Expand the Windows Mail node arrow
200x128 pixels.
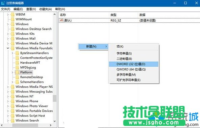pyautogui.click(x=8, y=39)
